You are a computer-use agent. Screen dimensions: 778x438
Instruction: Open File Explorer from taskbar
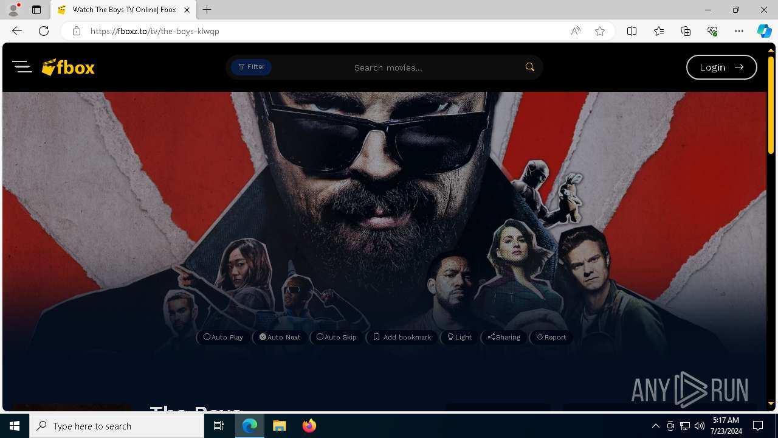(x=280, y=426)
